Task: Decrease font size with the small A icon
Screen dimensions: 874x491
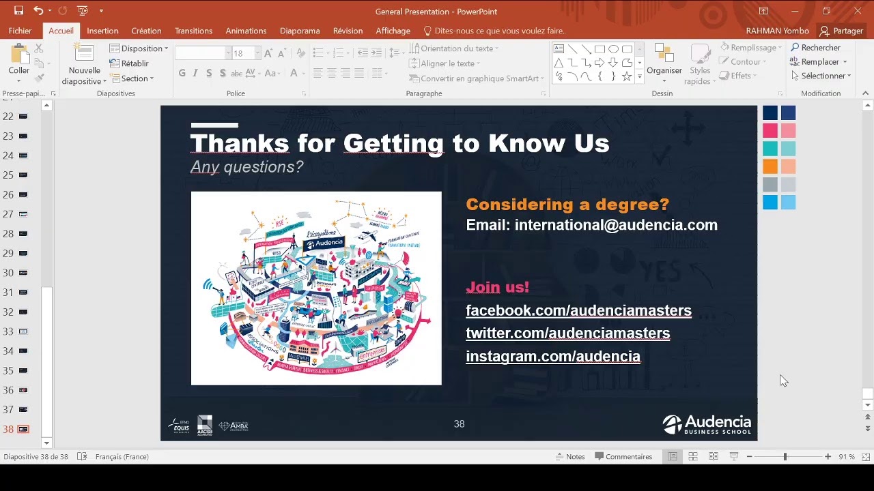Action: tap(282, 53)
